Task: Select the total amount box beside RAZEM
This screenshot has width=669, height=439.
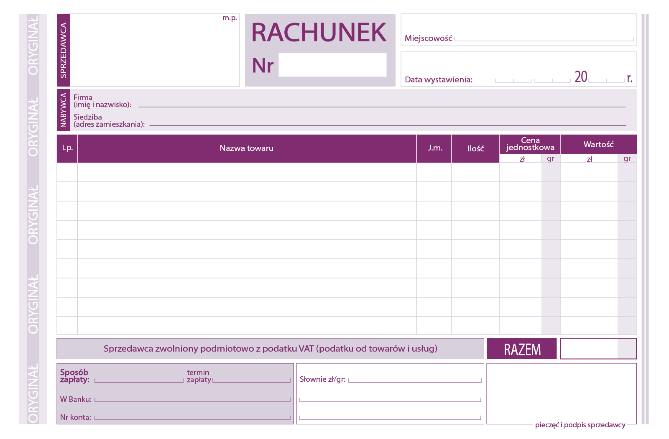Action: click(598, 349)
